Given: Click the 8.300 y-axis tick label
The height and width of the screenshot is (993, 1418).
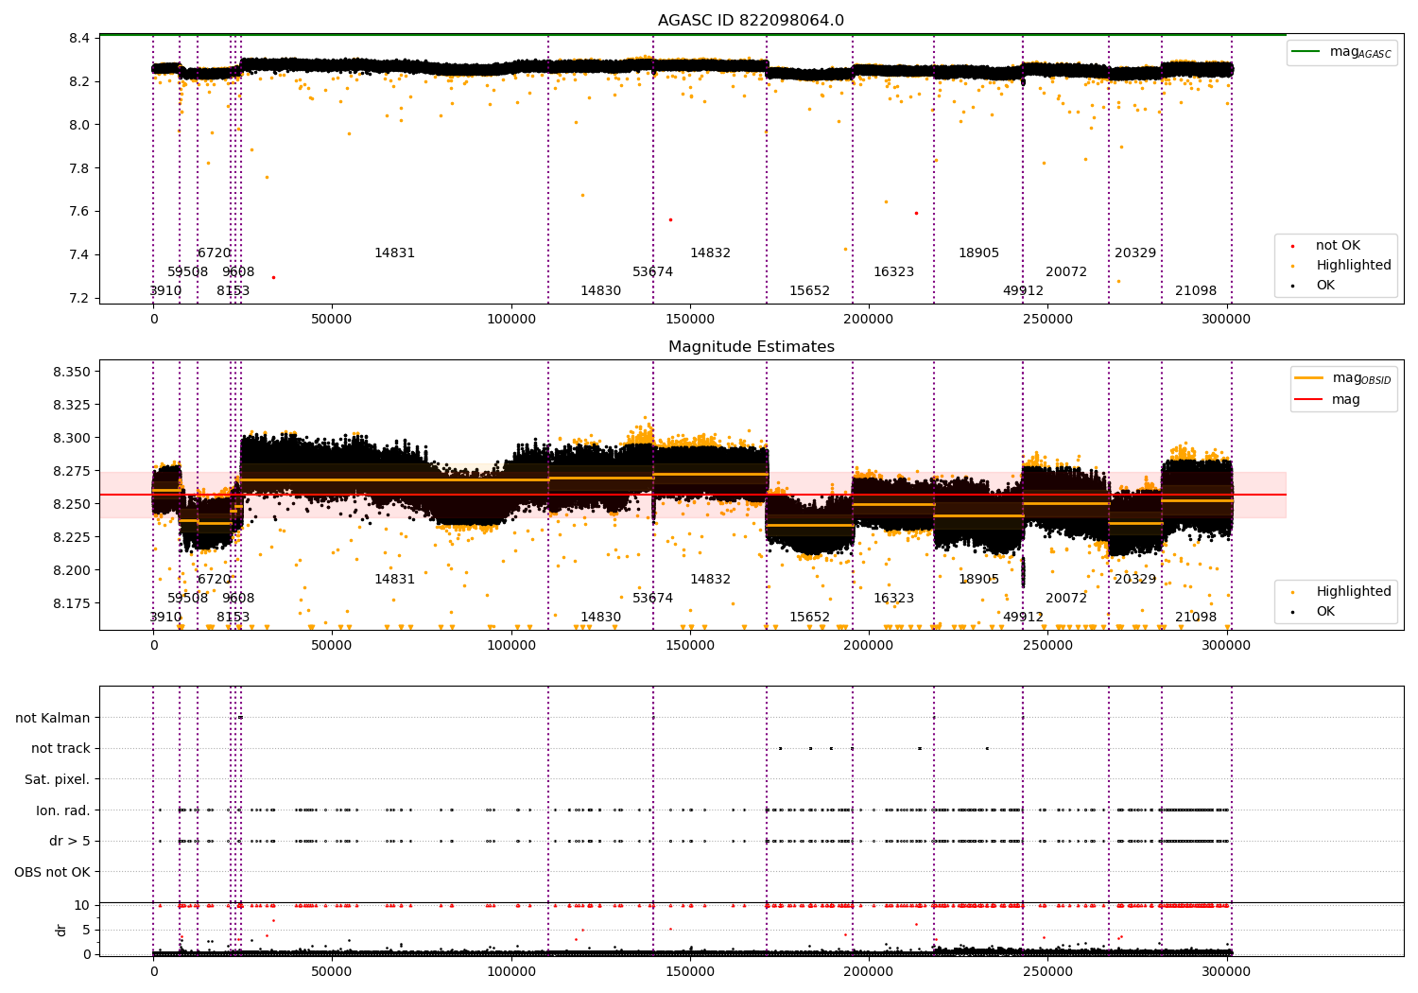Looking at the screenshot, I should tap(71, 438).
